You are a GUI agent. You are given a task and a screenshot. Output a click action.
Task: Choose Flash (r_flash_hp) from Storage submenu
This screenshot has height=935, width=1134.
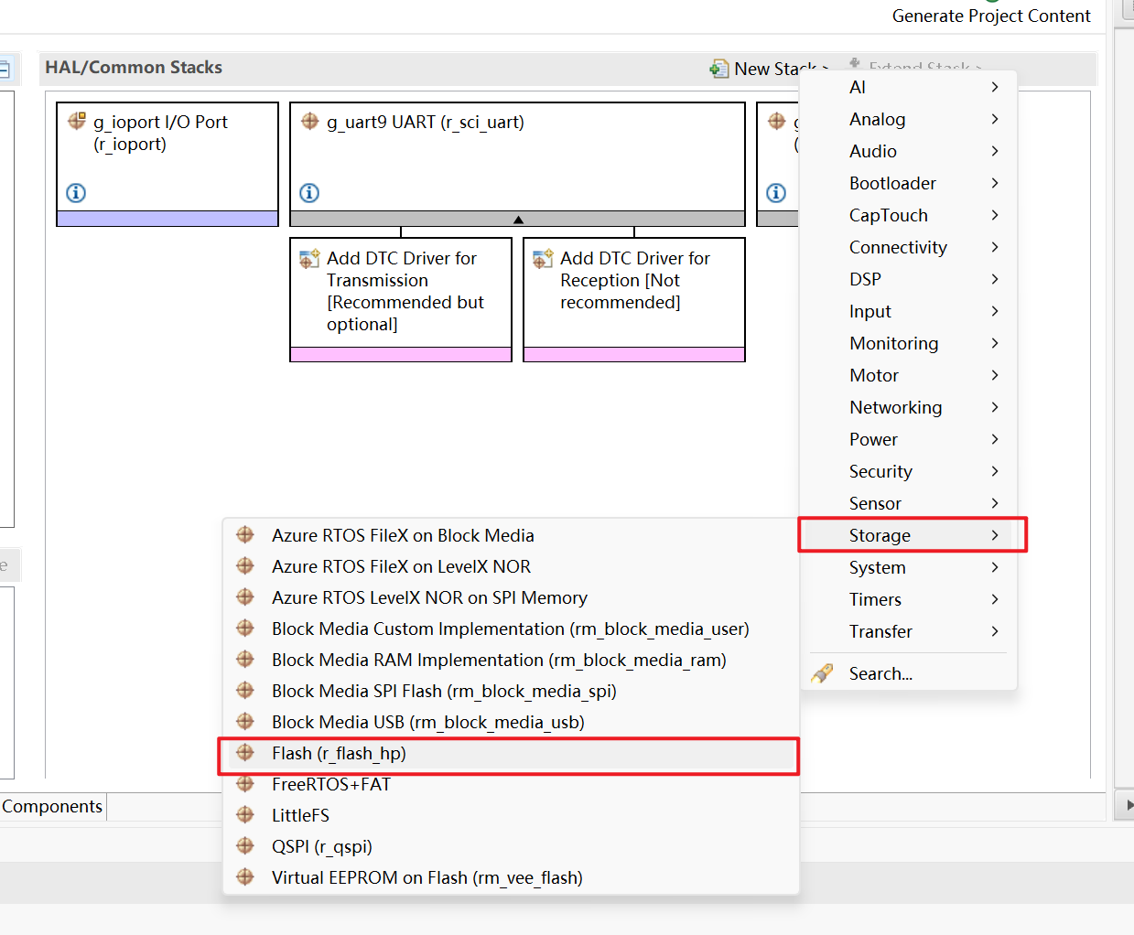tap(509, 753)
